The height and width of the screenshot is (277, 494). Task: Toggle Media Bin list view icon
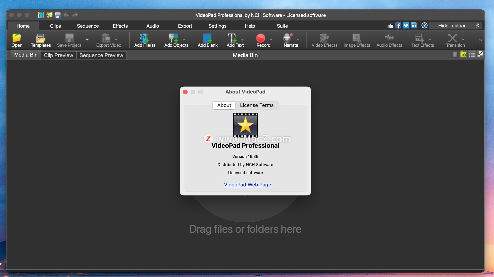click(472, 54)
